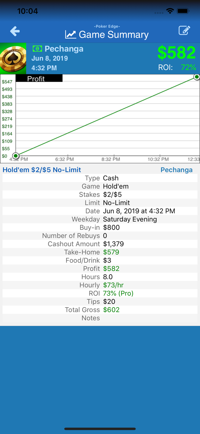Open the edit entry pencil icon

pos(185,30)
